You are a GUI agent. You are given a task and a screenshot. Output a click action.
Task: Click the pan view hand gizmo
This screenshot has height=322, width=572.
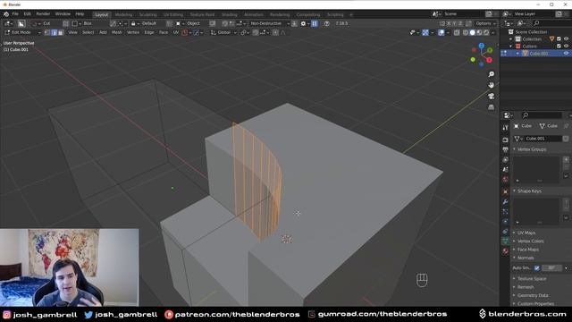491,85
